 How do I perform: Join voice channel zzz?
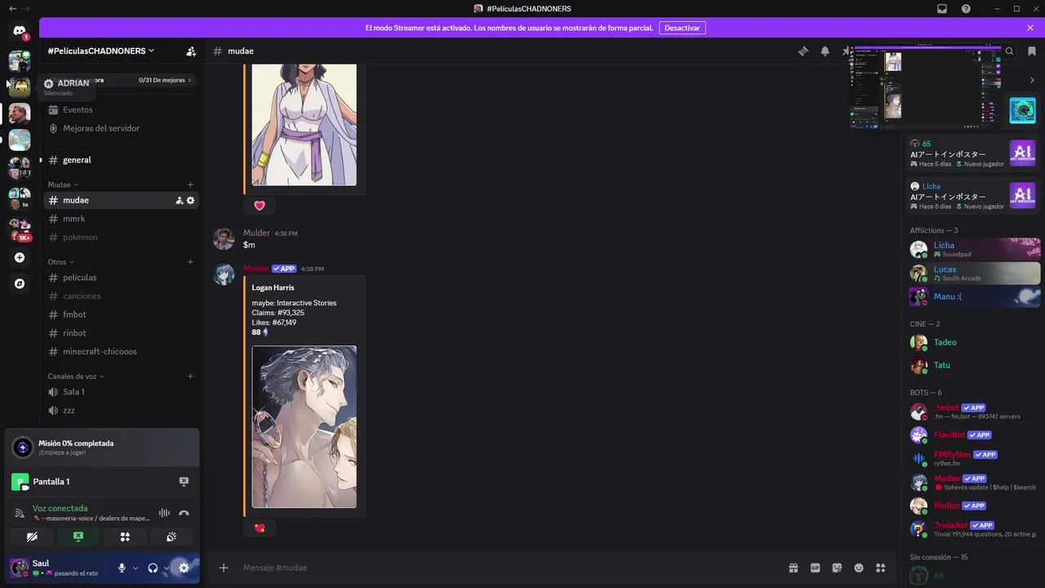coord(120,411)
